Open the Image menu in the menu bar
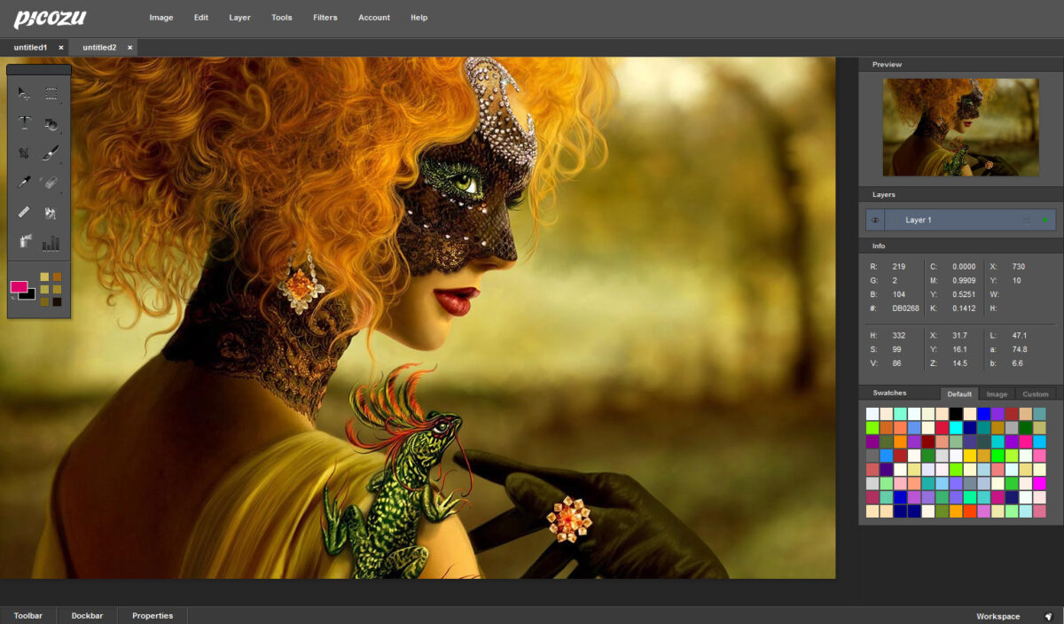1064x624 pixels. pyautogui.click(x=161, y=18)
